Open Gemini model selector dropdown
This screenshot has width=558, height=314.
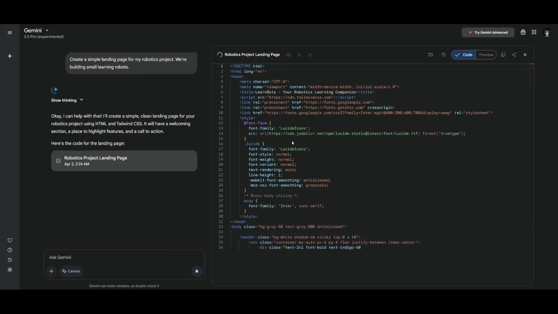tap(36, 31)
